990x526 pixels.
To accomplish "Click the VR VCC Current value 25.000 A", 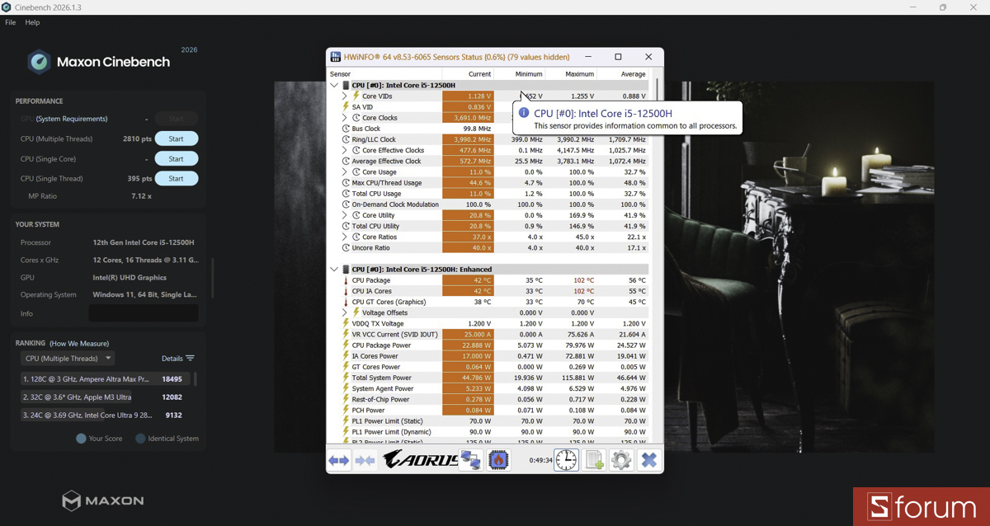I will point(468,335).
